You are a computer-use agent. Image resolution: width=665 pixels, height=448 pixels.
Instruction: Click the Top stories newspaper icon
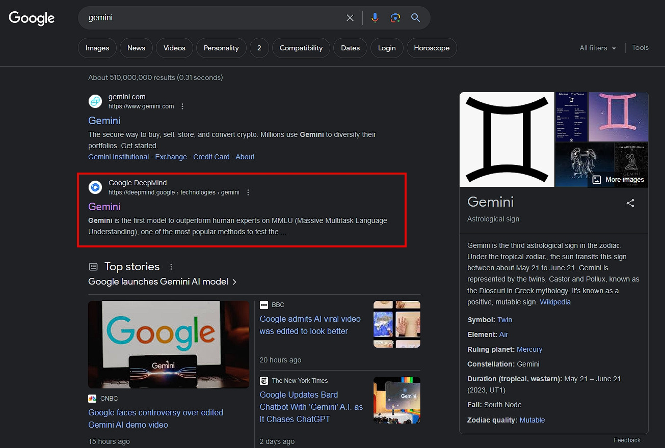coord(93,267)
